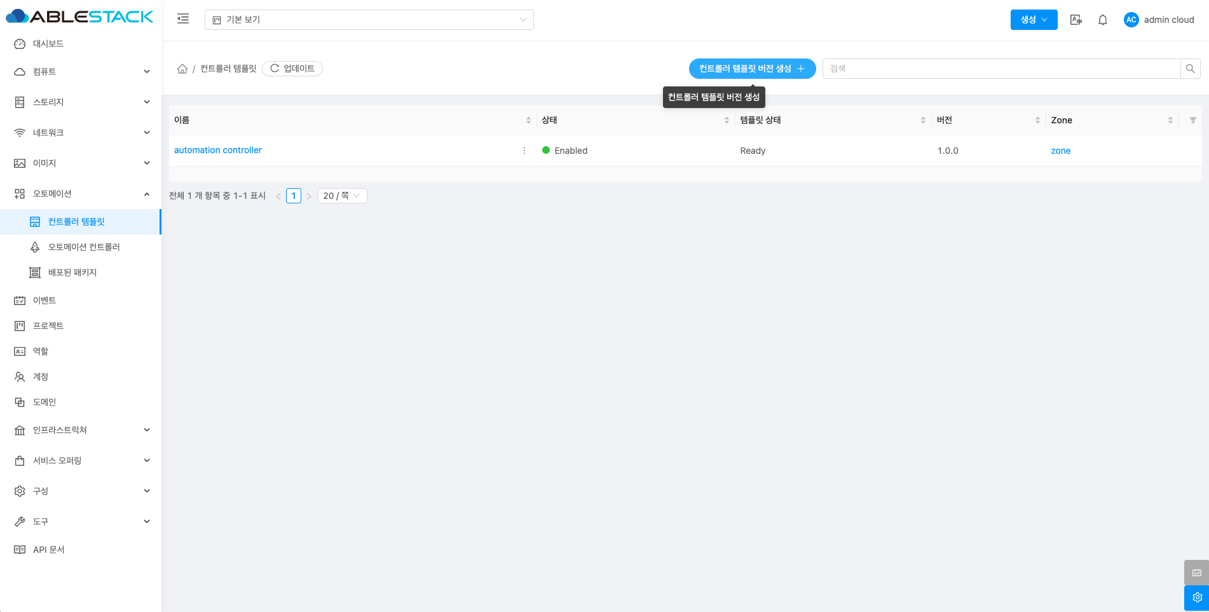Open 역할 in the sidebar

click(80, 351)
